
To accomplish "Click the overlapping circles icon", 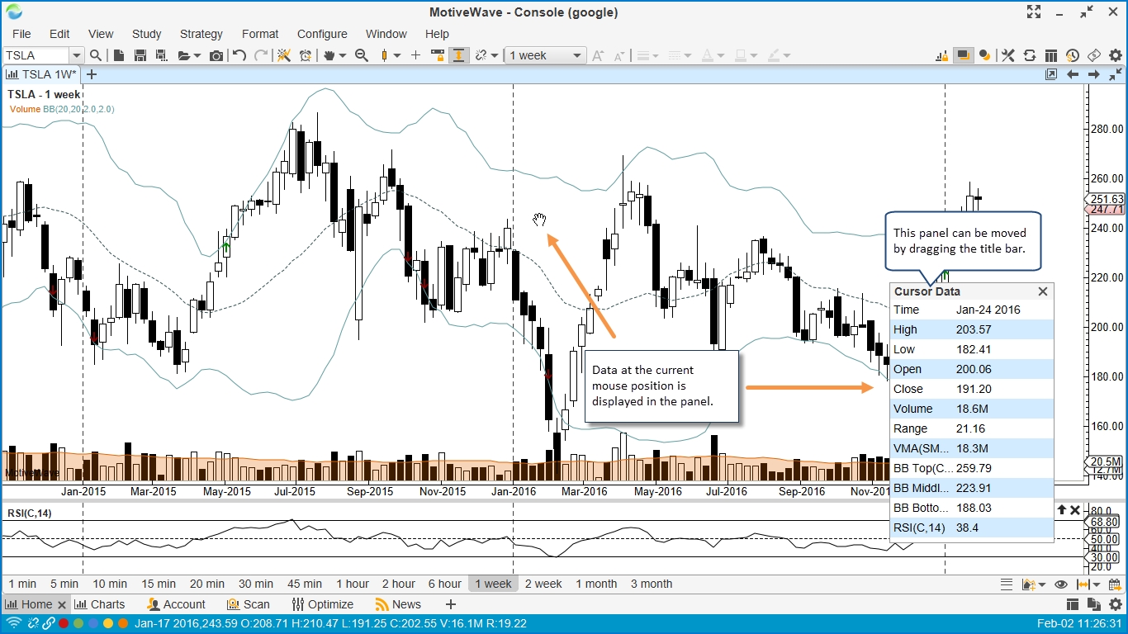I will 984,55.
